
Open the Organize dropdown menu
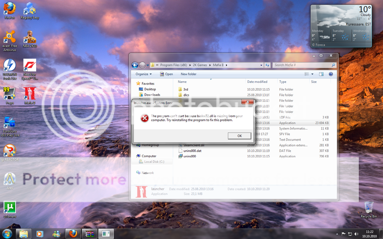(144, 74)
